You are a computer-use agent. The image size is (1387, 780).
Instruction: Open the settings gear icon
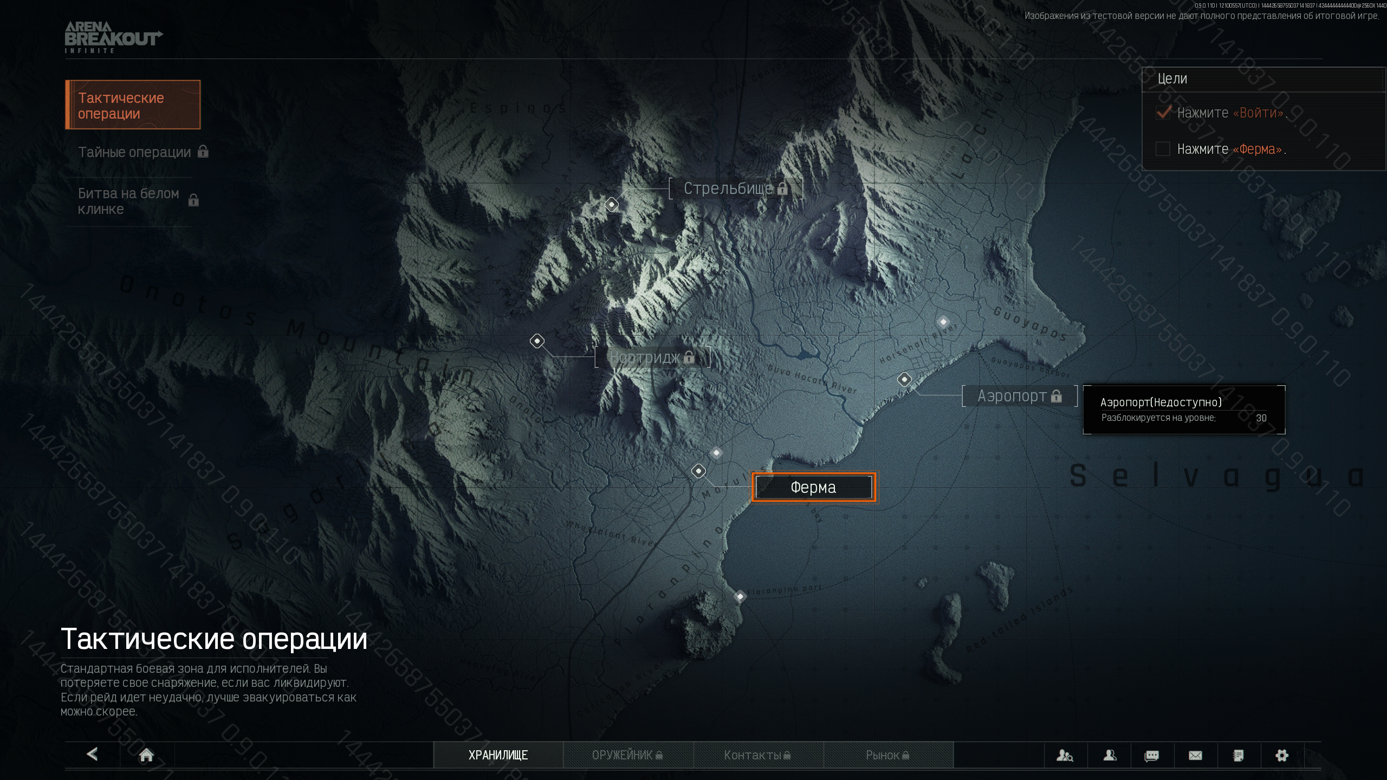coord(1281,755)
